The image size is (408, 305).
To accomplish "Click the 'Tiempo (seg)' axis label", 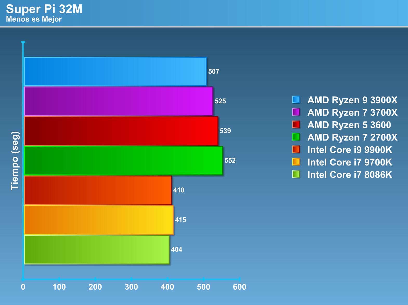I will click(x=15, y=161).
